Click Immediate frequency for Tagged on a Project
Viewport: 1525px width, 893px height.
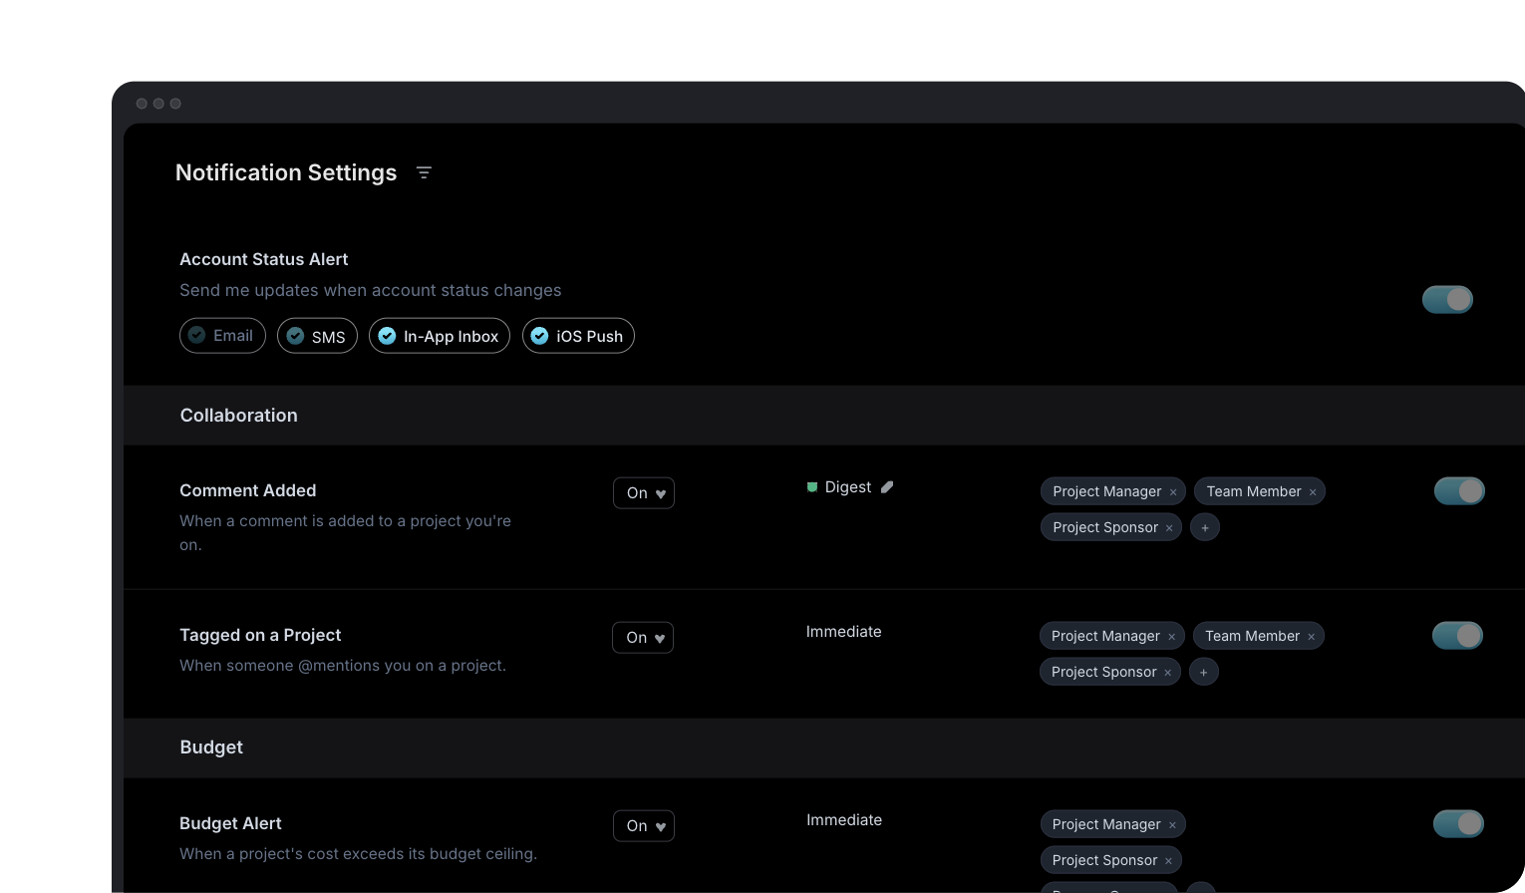pyautogui.click(x=844, y=632)
